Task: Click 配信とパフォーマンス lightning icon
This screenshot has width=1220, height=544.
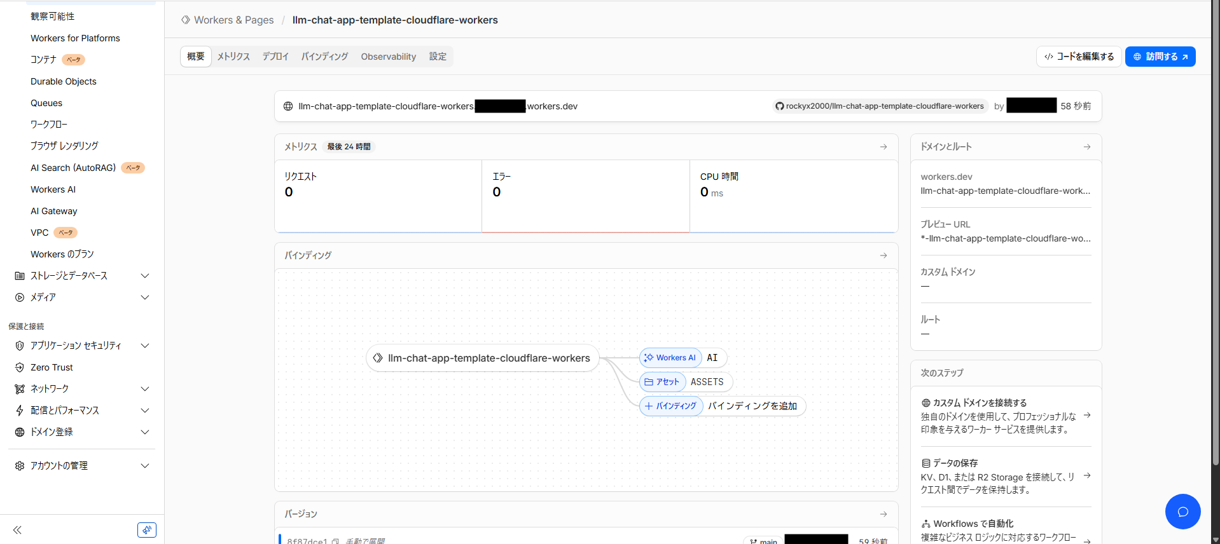Action: coord(20,411)
